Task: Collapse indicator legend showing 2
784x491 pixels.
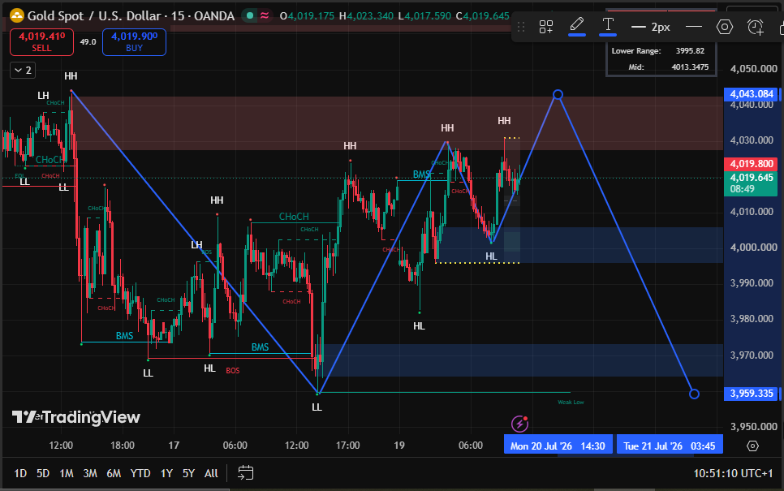Action: pyautogui.click(x=23, y=71)
